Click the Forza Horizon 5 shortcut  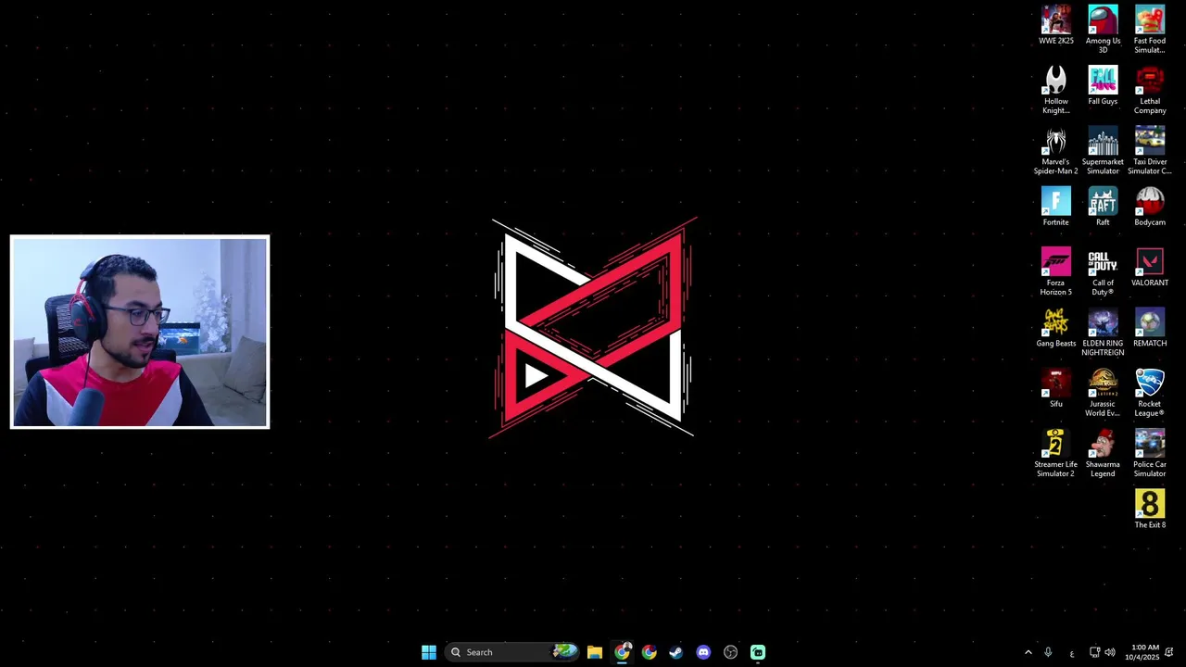1055,271
